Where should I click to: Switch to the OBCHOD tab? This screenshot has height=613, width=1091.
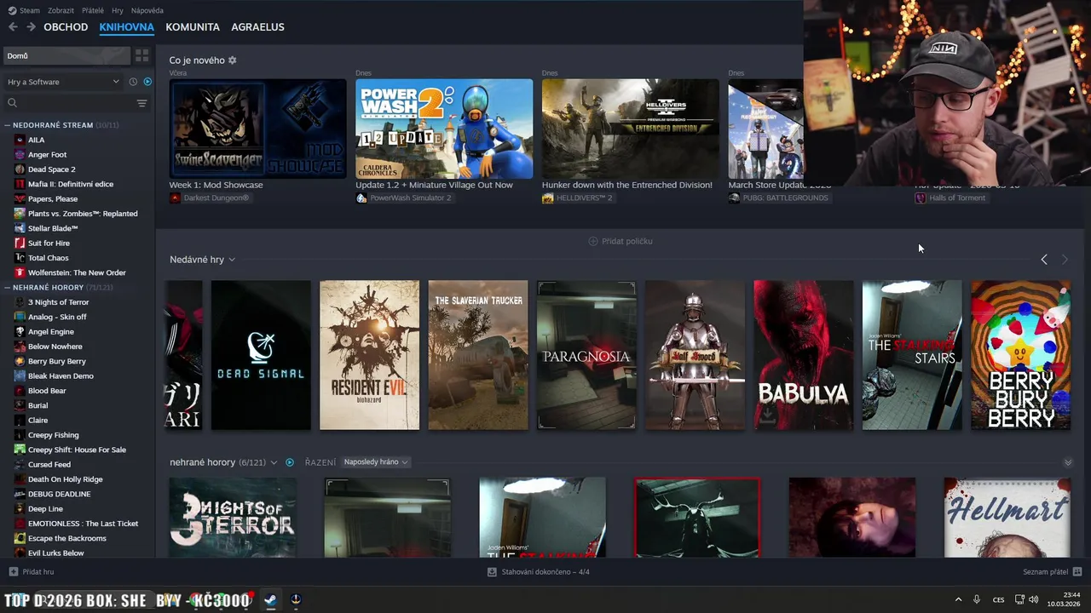[x=66, y=27]
